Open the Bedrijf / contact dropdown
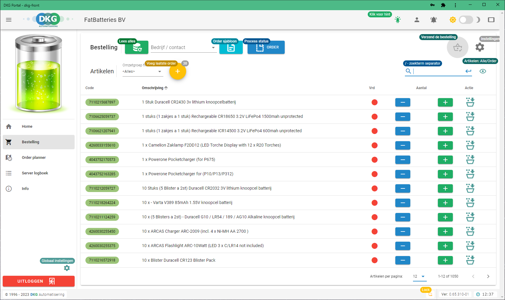505x300 pixels. tap(183, 47)
